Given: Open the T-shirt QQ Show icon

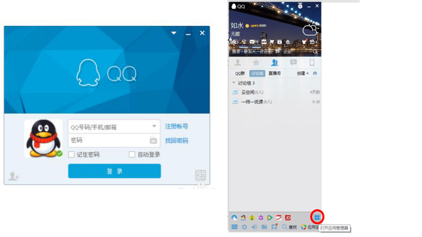Looking at the screenshot, I should pos(304,42).
